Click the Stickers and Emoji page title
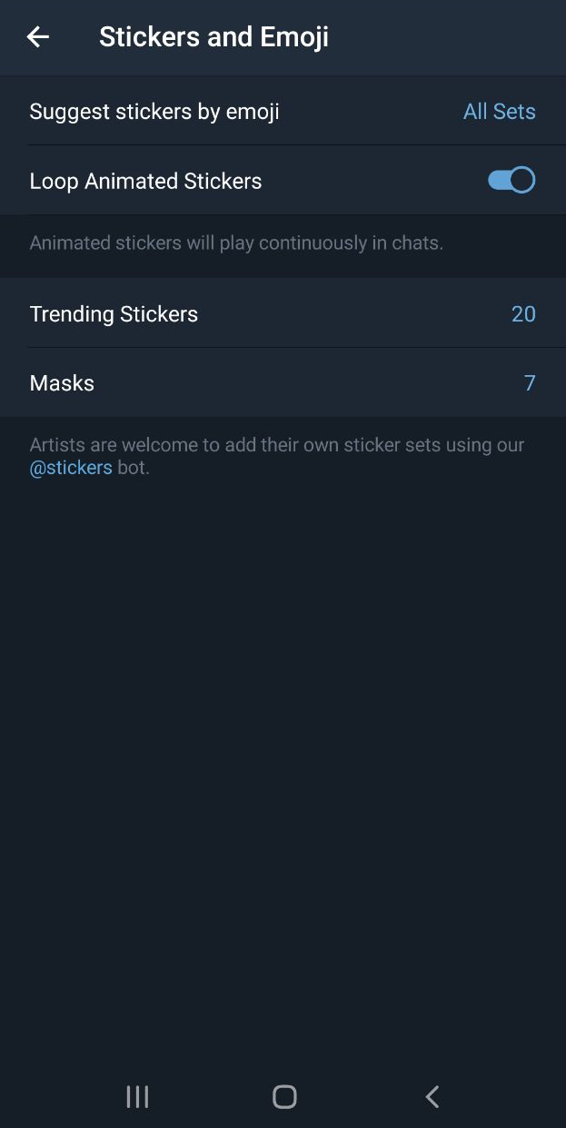Viewport: 566px width, 1128px height. (213, 37)
